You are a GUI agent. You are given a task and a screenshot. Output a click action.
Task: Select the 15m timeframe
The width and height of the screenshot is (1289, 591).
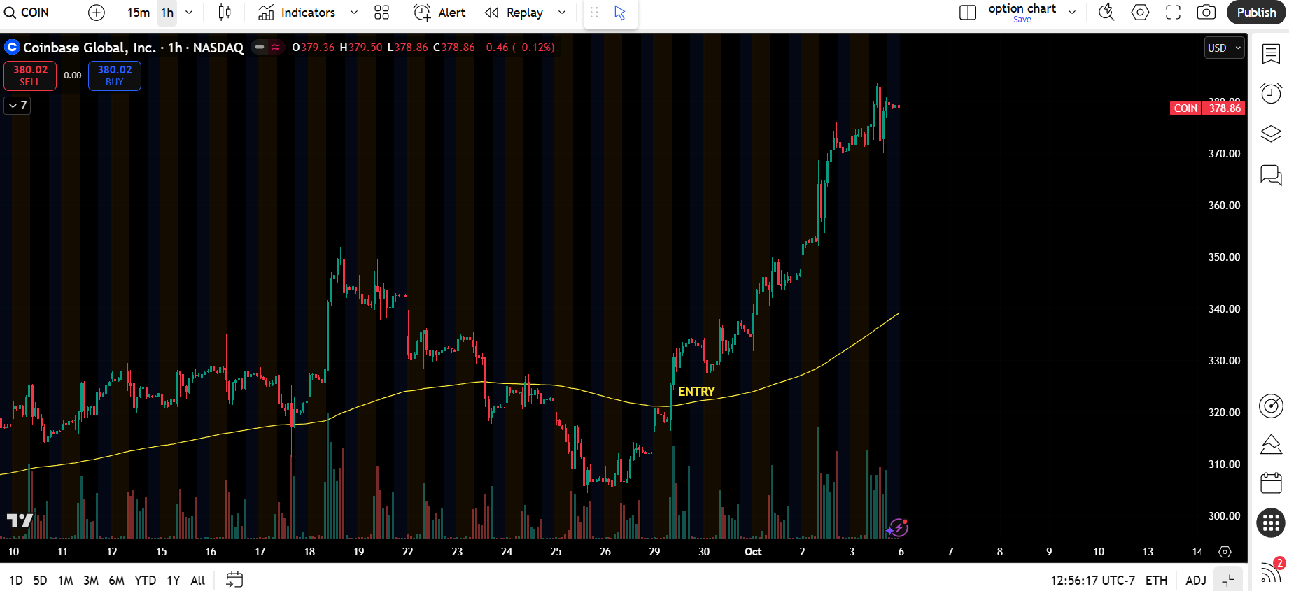(138, 13)
